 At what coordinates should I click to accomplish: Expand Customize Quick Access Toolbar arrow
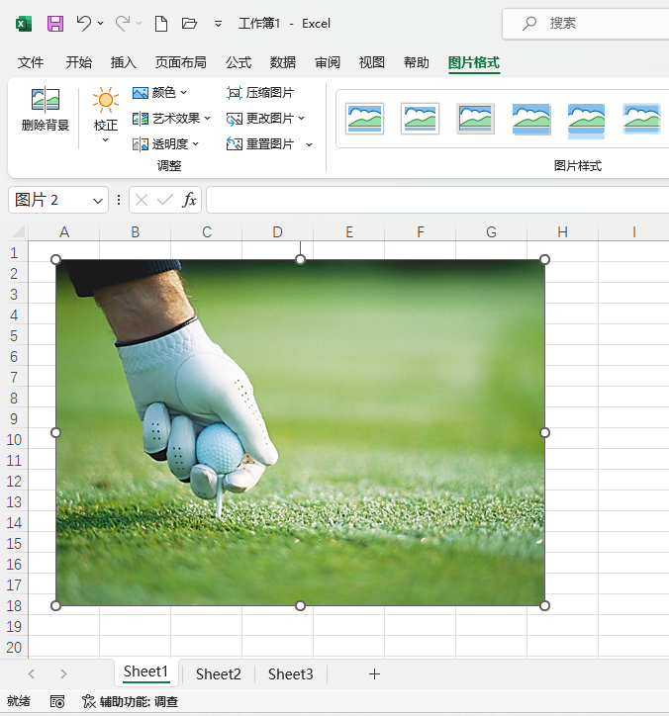coord(219,24)
